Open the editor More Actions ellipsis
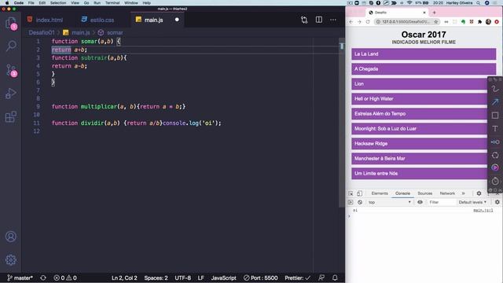This screenshot has height=283, width=503. pos(333,20)
